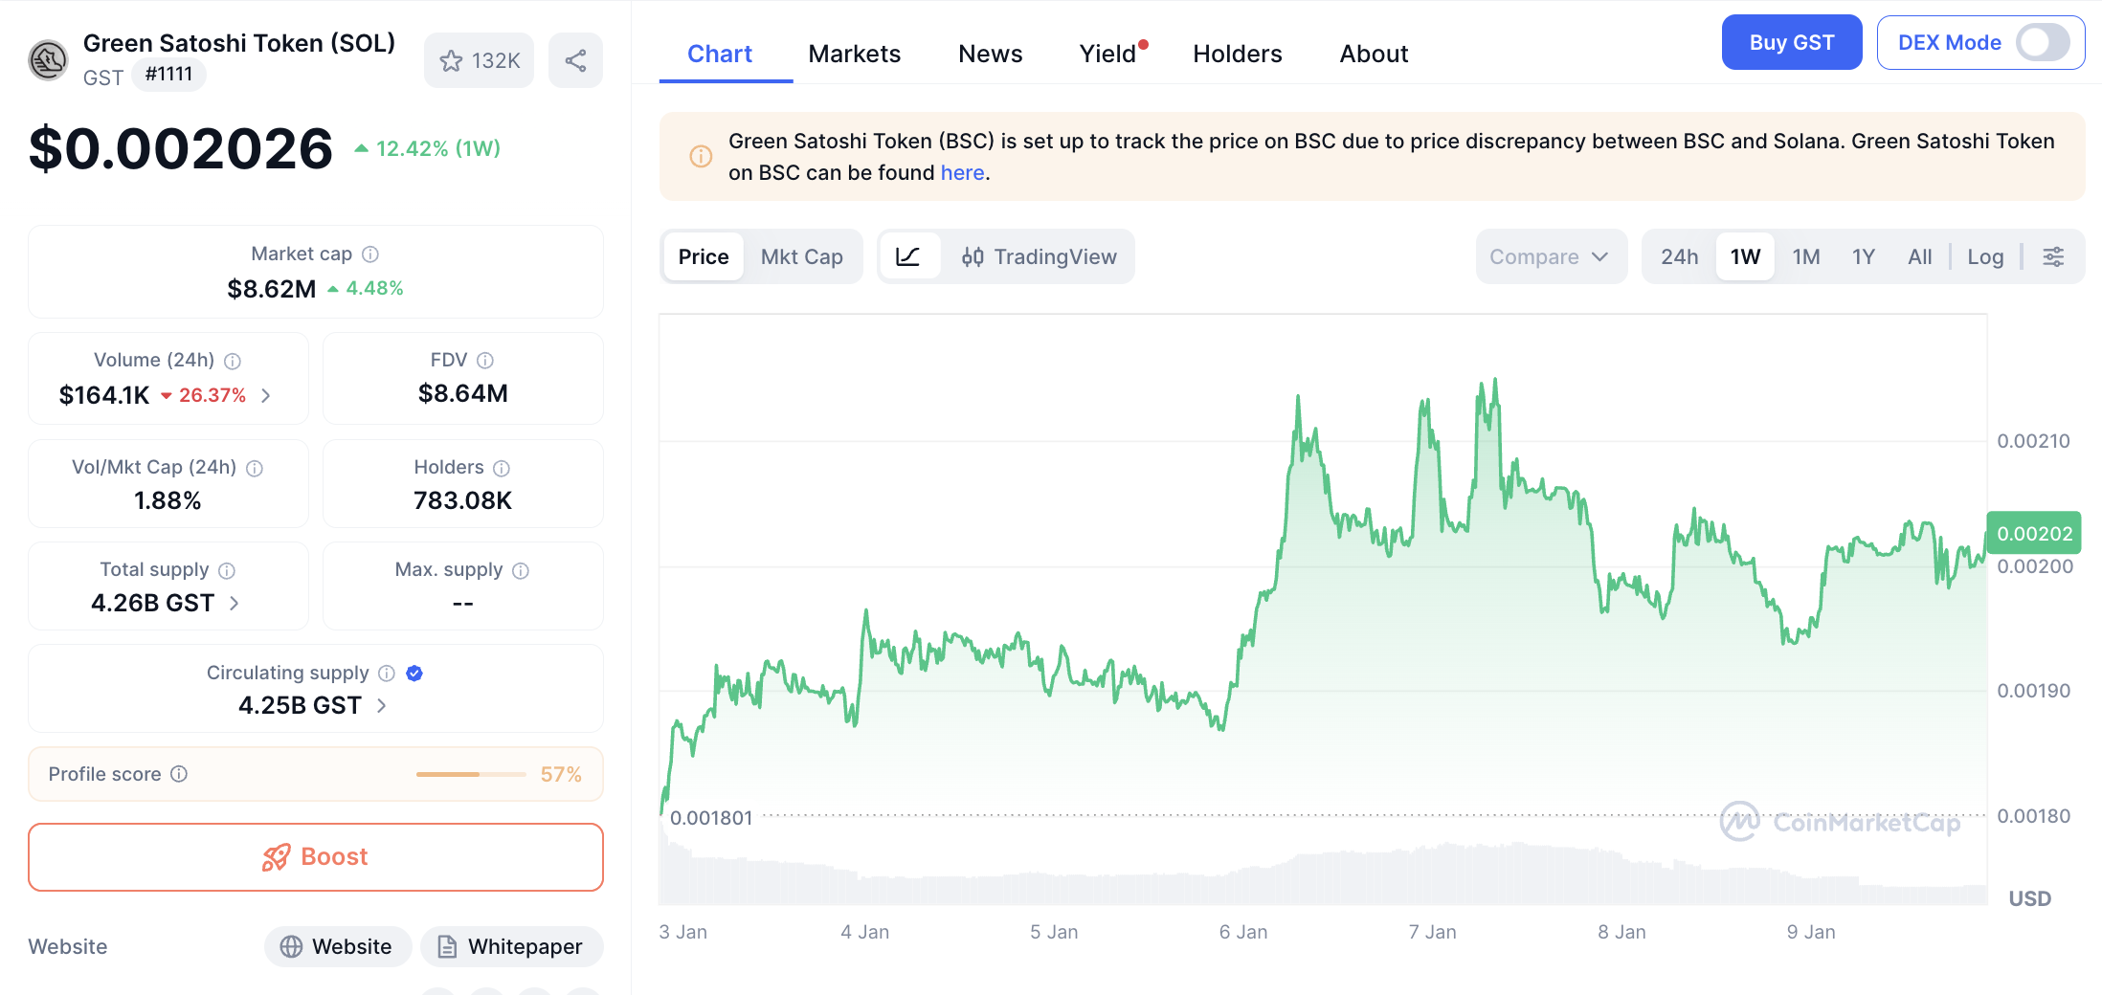
Task: Click the Profile score progress bar
Action: [470, 774]
